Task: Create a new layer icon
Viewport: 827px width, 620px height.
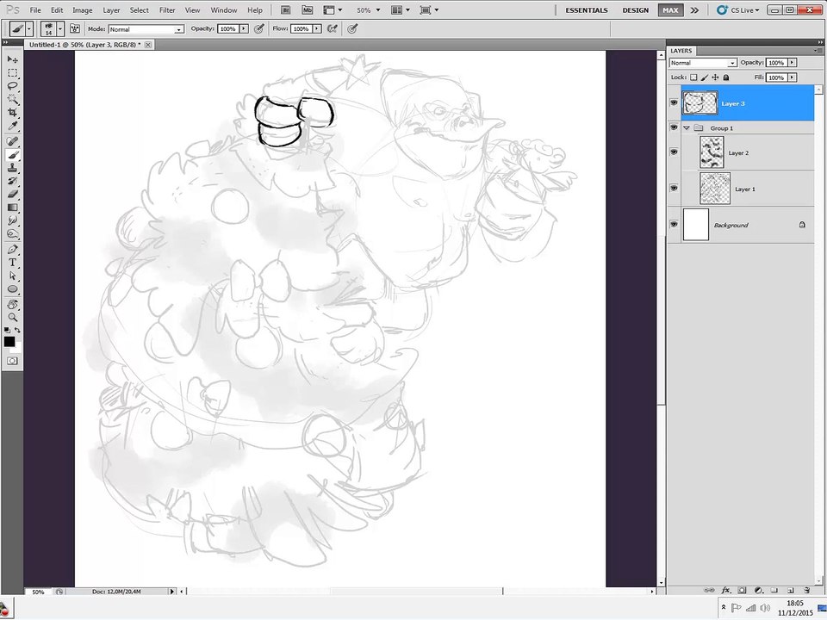Action: click(791, 590)
